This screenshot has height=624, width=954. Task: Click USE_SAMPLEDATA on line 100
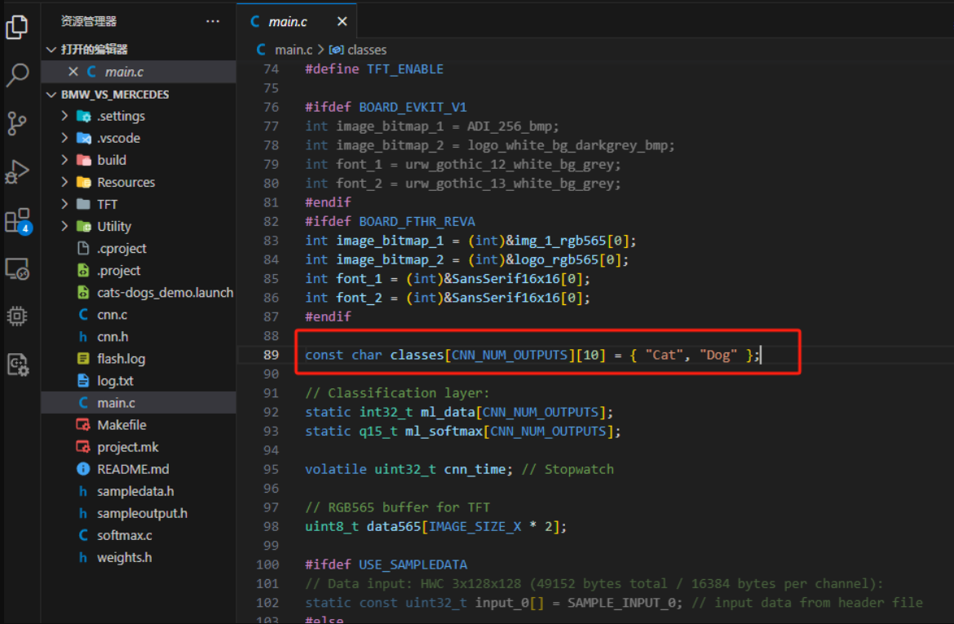(x=413, y=565)
